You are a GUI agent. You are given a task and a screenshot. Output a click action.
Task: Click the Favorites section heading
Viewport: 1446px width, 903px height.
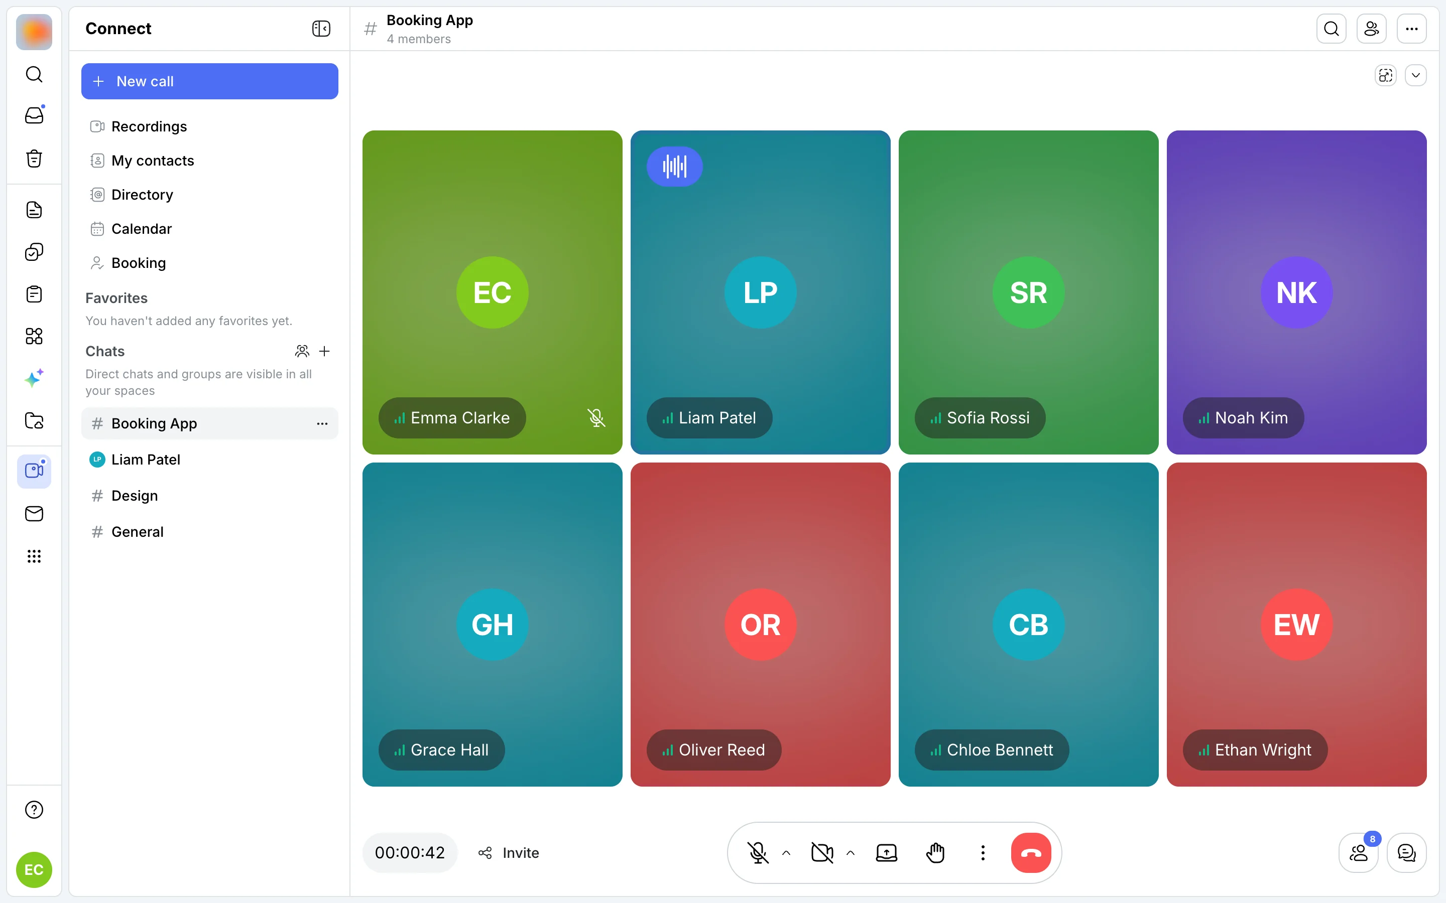click(x=116, y=298)
